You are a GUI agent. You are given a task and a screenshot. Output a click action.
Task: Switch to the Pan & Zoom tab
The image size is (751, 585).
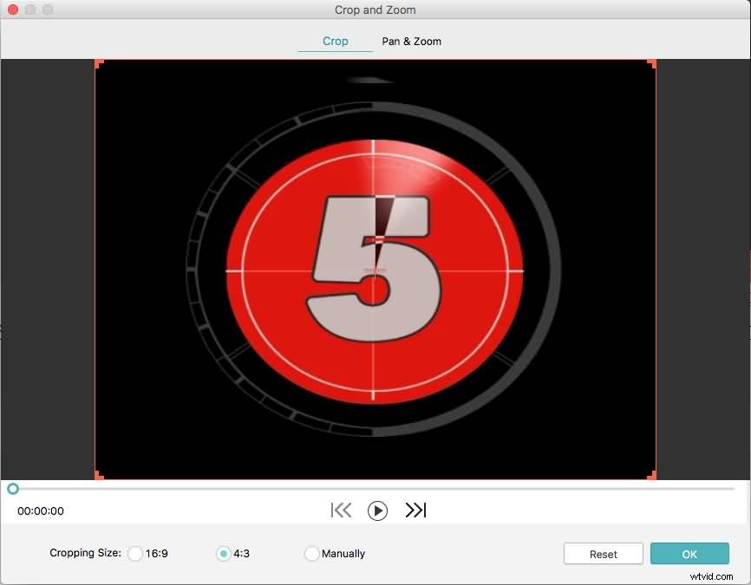coord(411,41)
